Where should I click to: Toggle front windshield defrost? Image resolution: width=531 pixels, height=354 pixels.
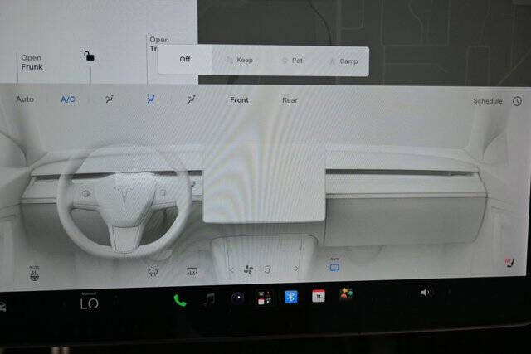[x=153, y=272]
